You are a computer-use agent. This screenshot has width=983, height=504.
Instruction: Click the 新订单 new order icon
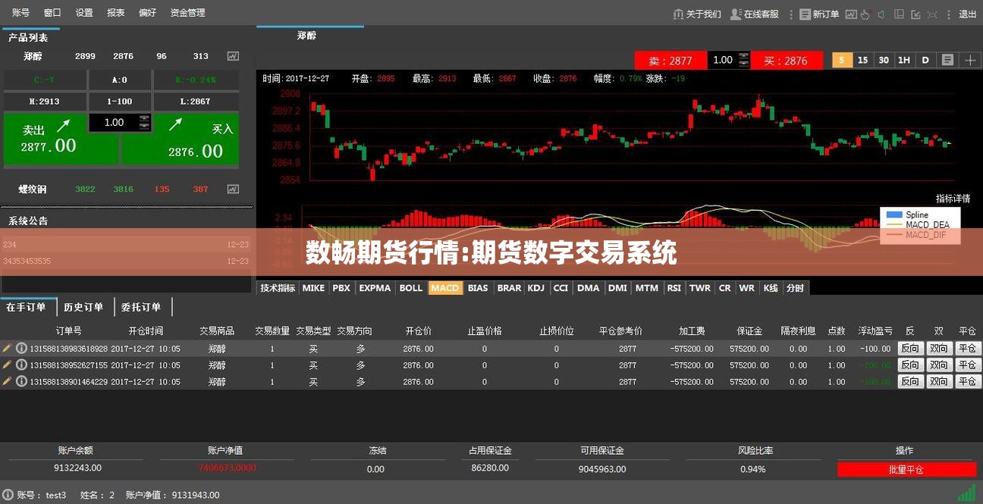[x=805, y=14]
